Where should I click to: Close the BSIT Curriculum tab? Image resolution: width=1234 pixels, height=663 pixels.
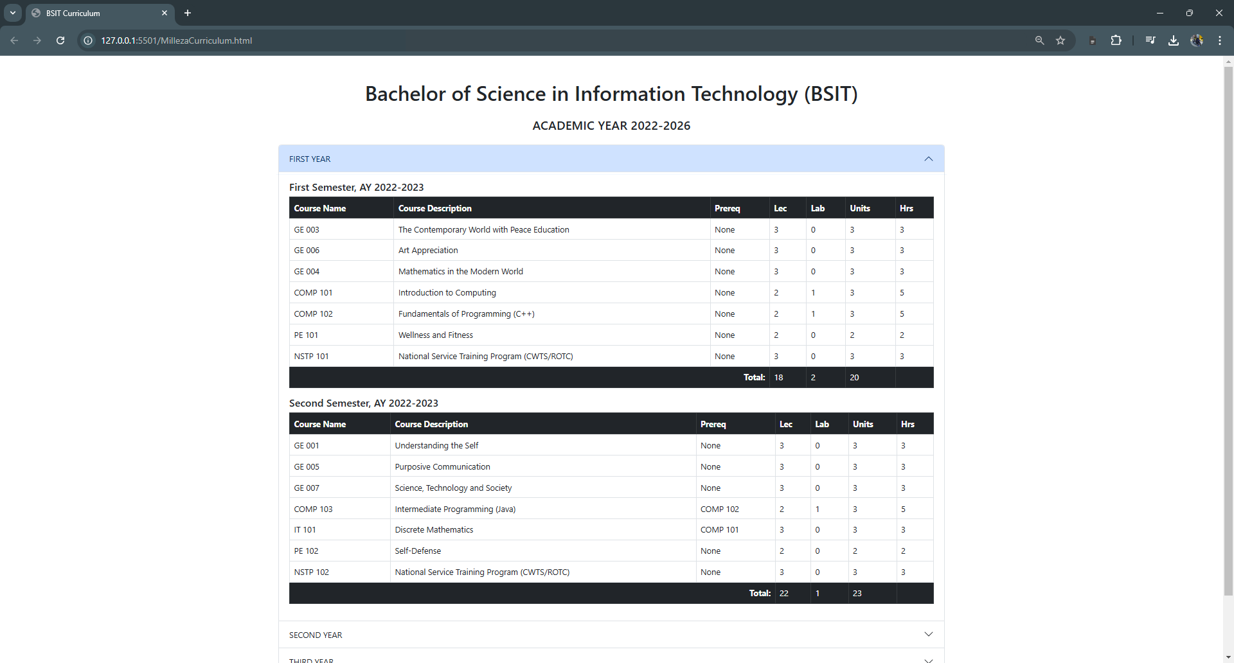[165, 13]
